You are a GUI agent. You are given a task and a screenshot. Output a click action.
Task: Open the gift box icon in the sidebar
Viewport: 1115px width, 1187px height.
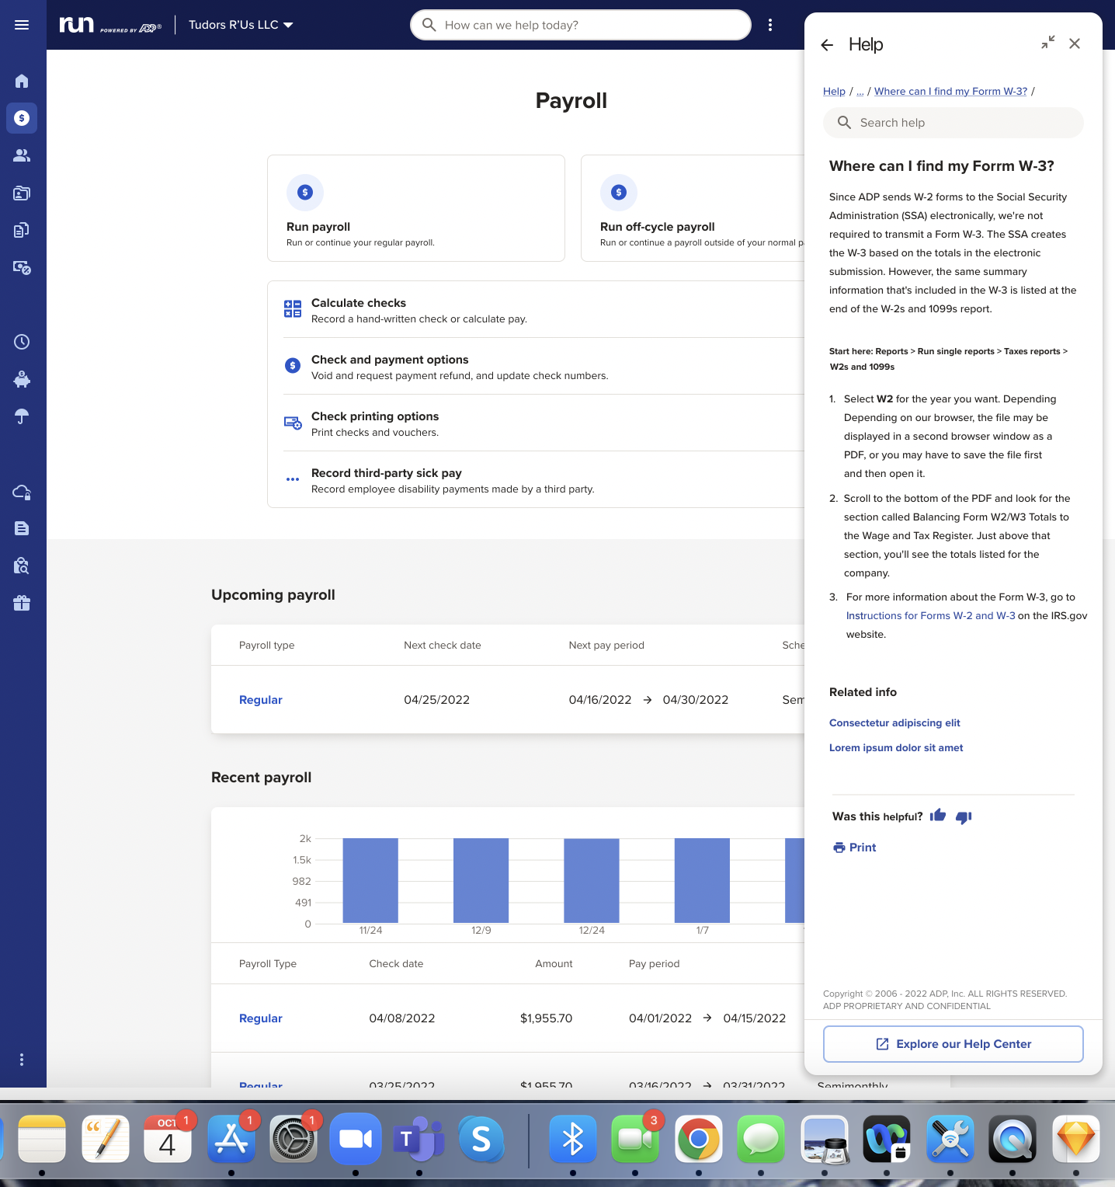click(22, 603)
